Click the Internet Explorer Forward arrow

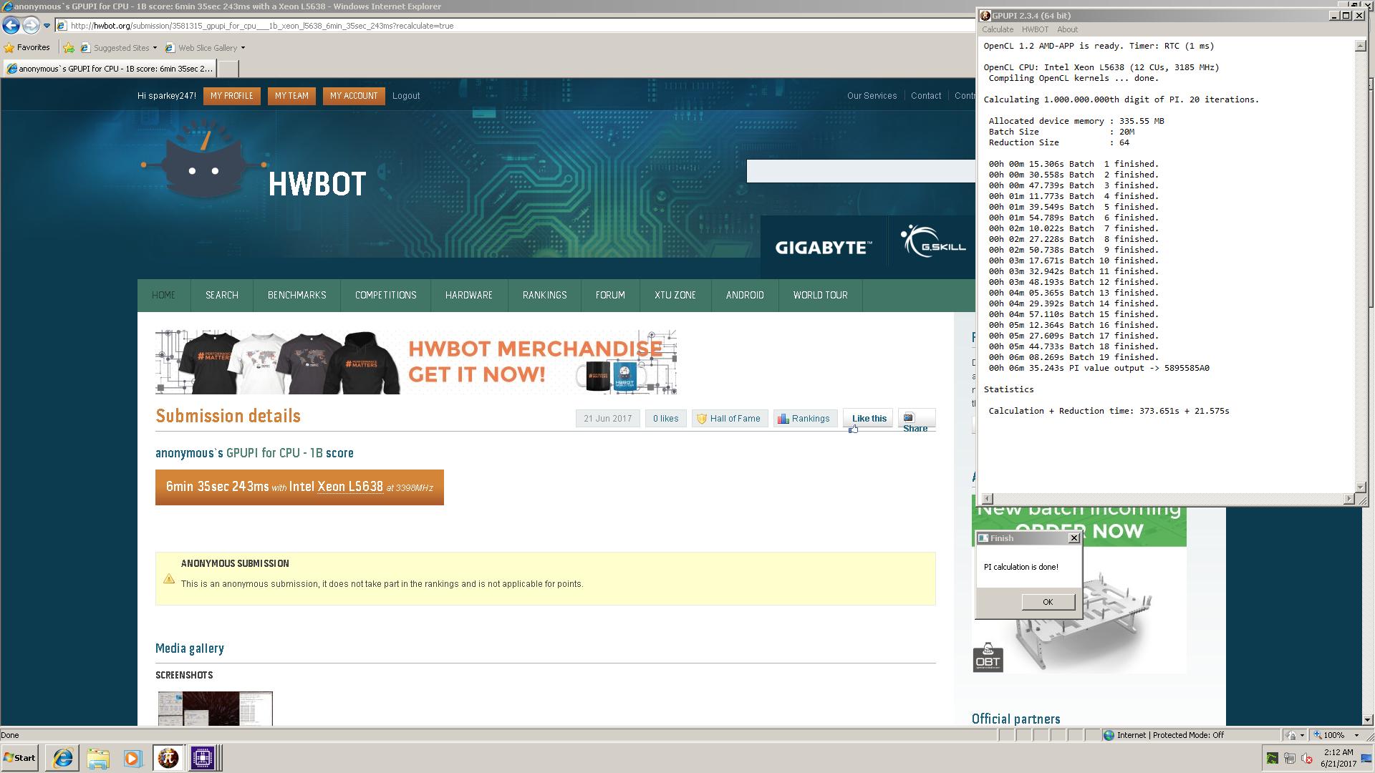coord(31,25)
